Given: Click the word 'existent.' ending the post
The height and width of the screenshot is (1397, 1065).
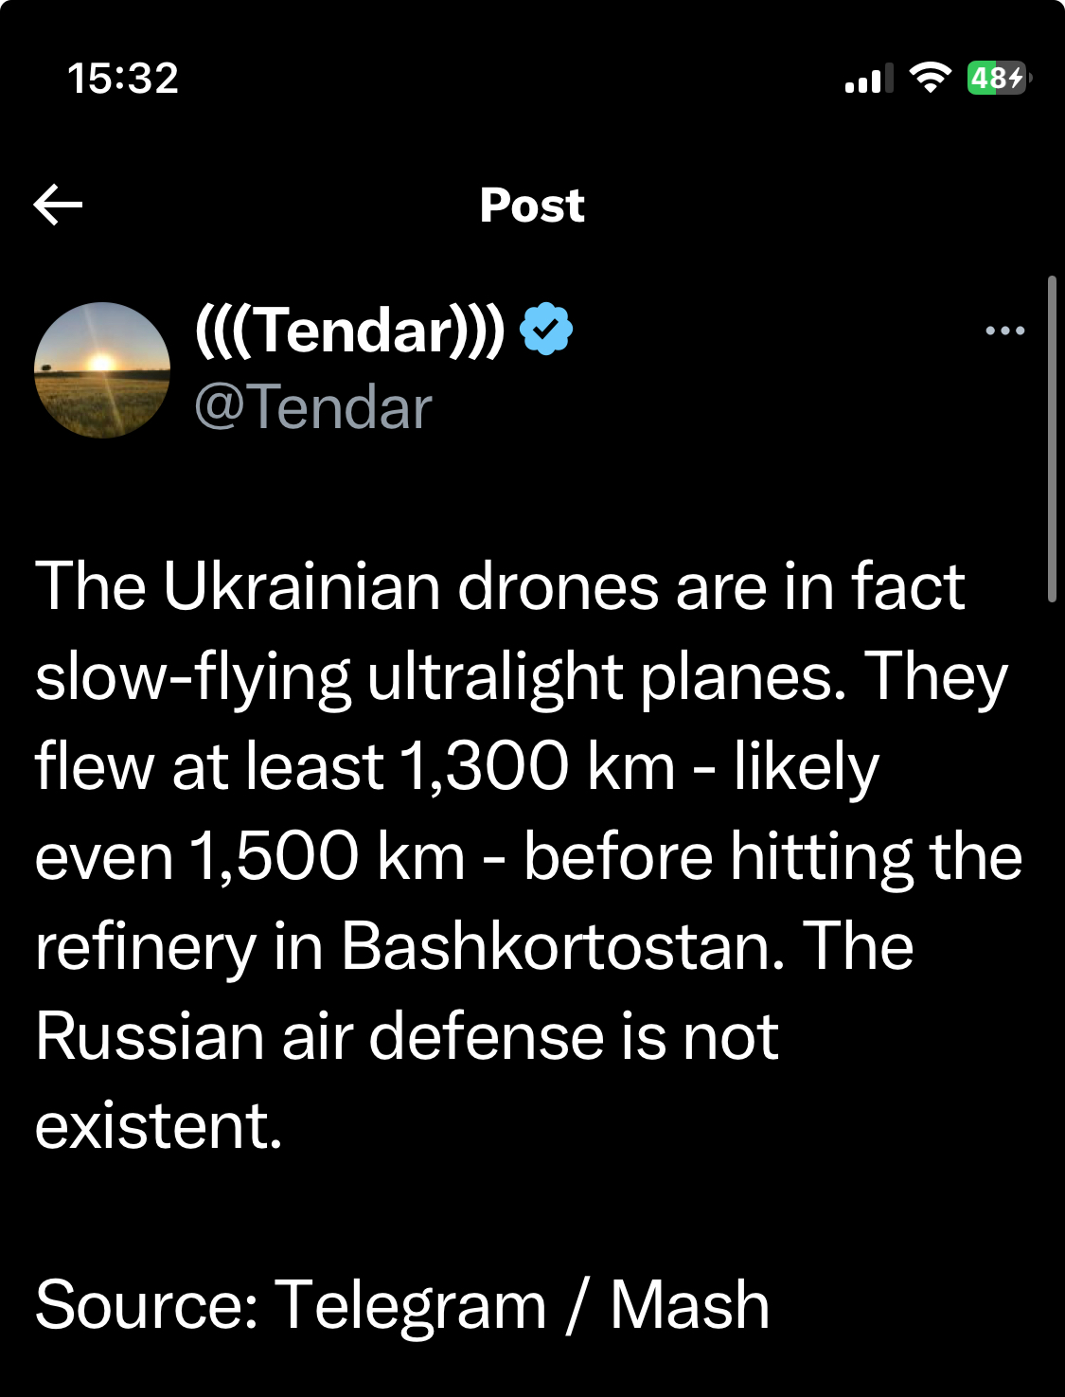Looking at the screenshot, I should 159,1126.
